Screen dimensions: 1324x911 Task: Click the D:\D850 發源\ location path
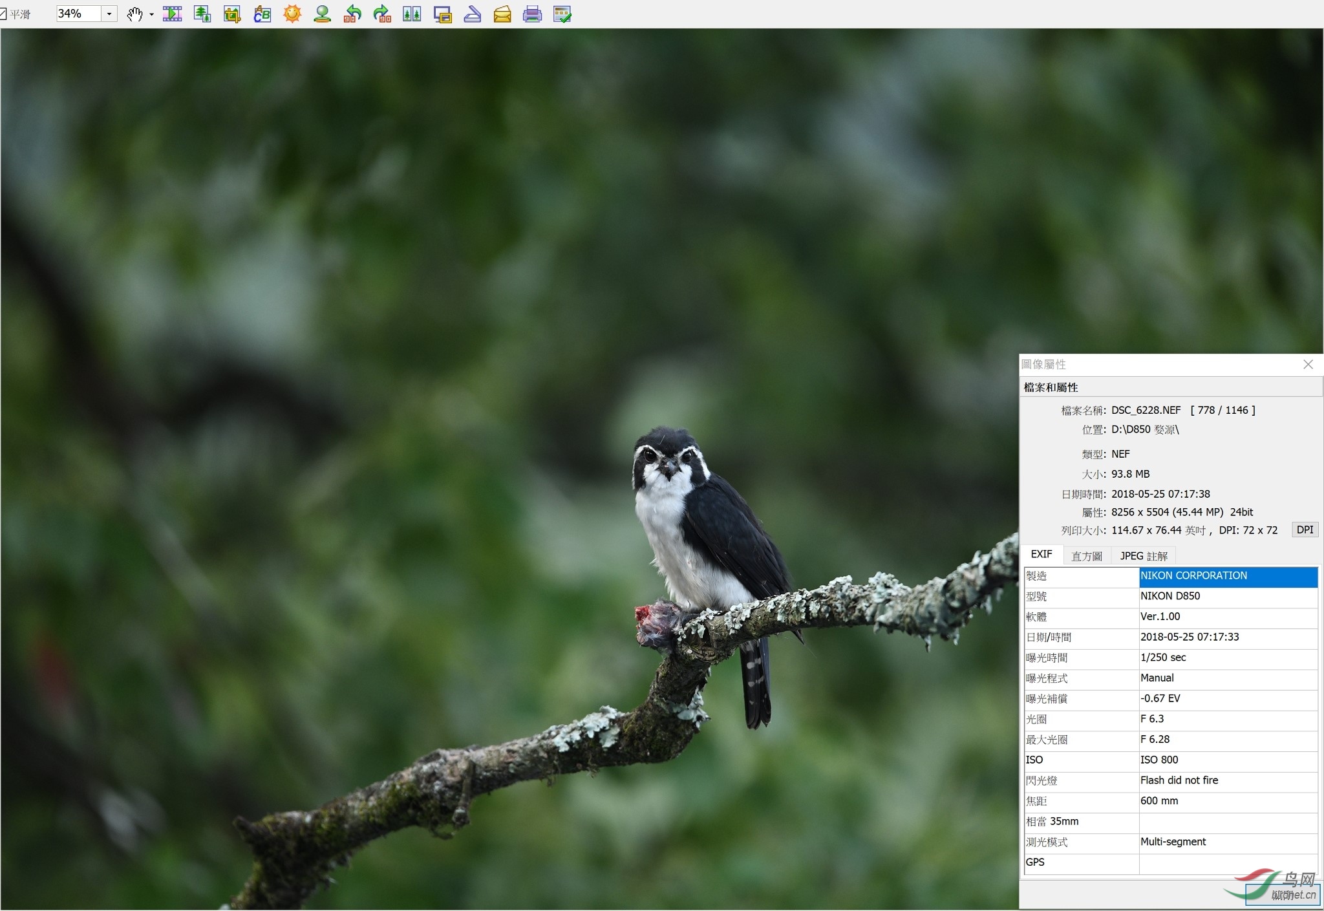[x=1145, y=429]
